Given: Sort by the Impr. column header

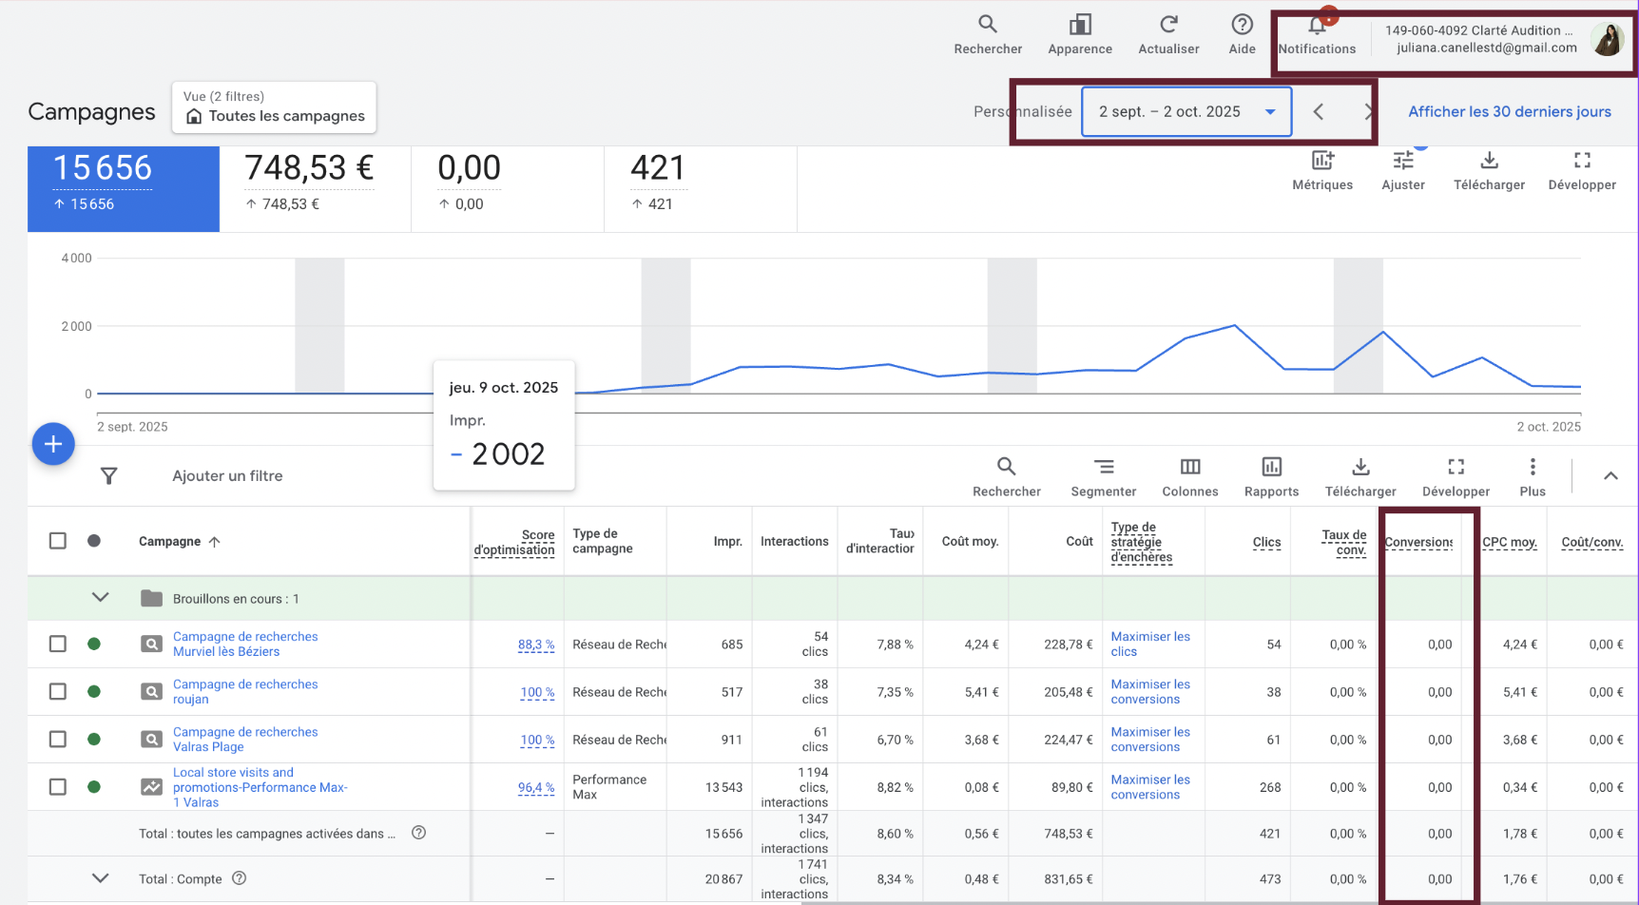Looking at the screenshot, I should pos(728,541).
